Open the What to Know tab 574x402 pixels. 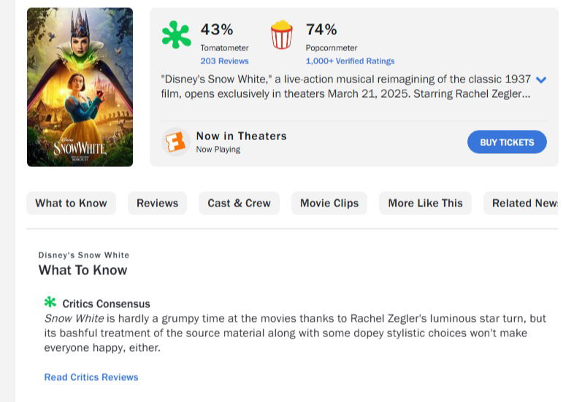pyautogui.click(x=71, y=204)
